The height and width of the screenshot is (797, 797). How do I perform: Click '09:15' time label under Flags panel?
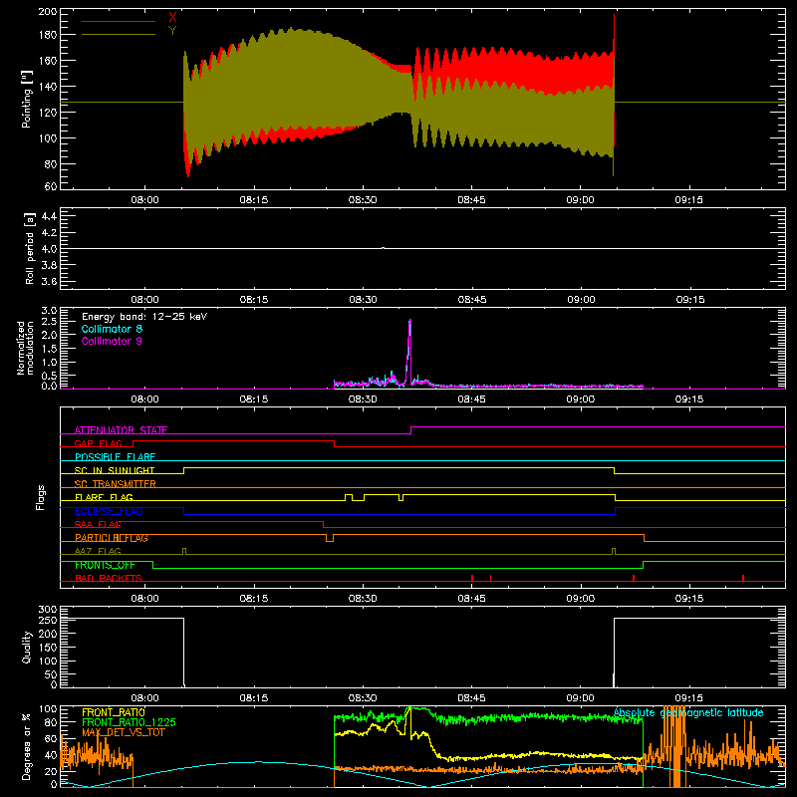click(689, 599)
